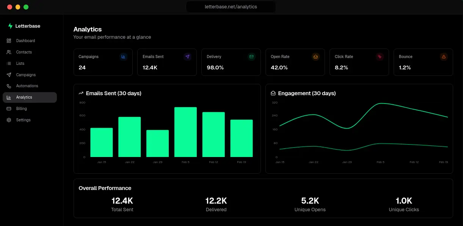The image size is (463, 226).
Task: Click the orange Open Rate icon
Action: coord(315,56)
